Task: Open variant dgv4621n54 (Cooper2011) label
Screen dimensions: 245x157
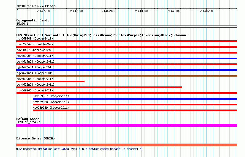Action: coord(36,73)
